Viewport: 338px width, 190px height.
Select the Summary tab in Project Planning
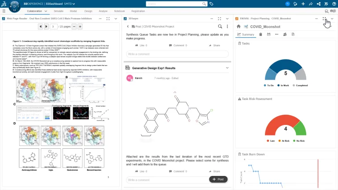tap(246, 34)
